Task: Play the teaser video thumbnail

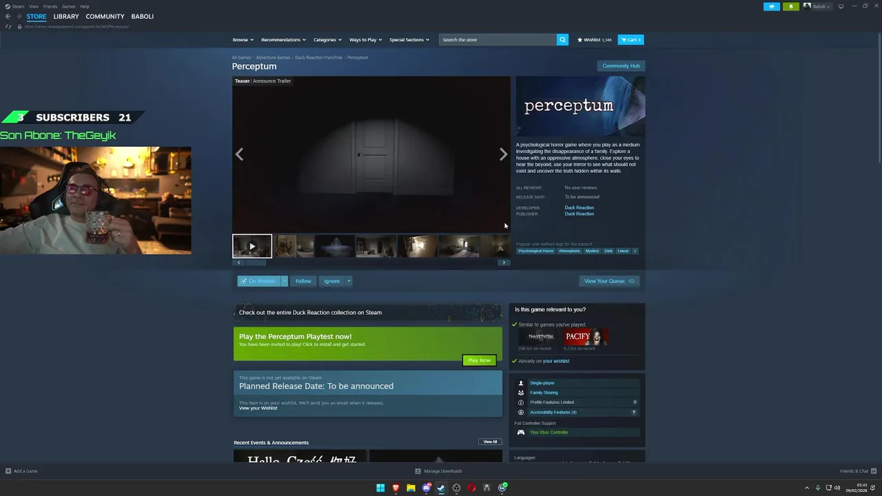Action: 252,246
